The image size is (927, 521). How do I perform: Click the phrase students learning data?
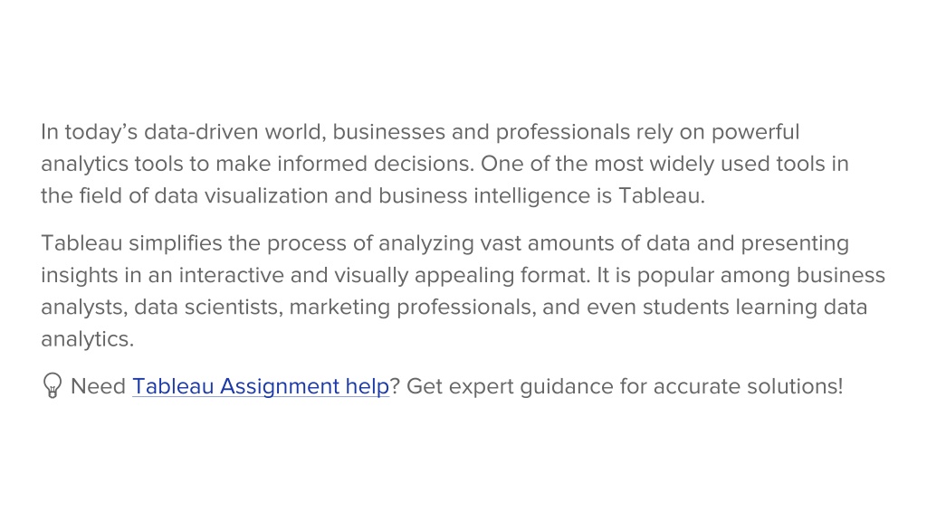click(x=755, y=308)
